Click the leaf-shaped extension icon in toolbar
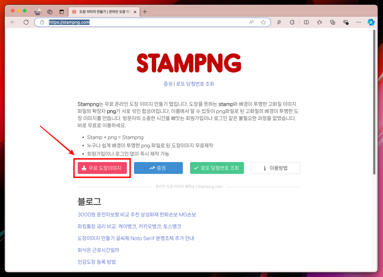The image size is (383, 277). (x=279, y=22)
